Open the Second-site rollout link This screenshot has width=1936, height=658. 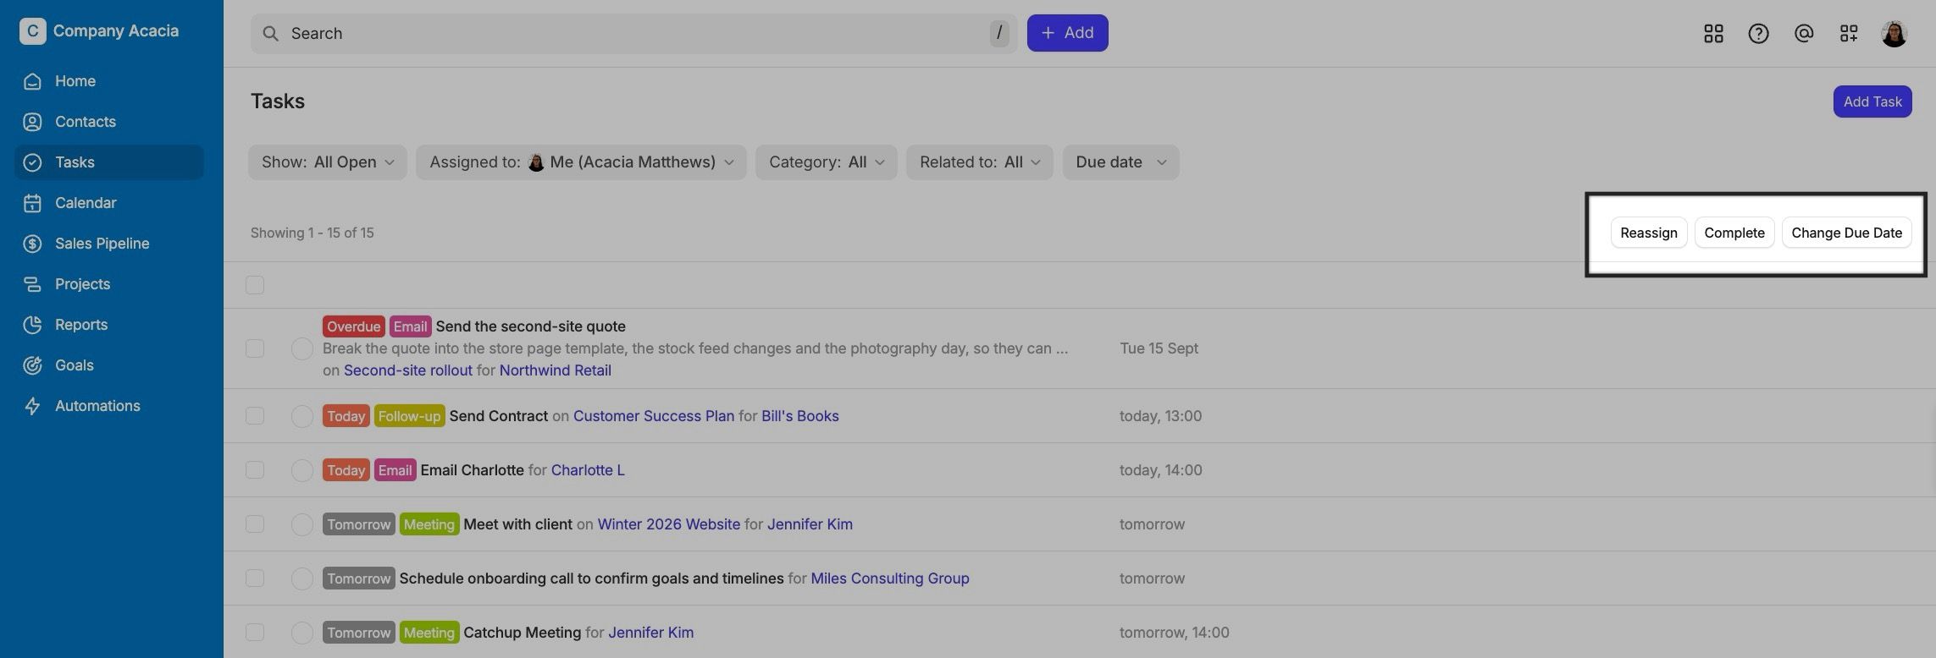coord(408,370)
